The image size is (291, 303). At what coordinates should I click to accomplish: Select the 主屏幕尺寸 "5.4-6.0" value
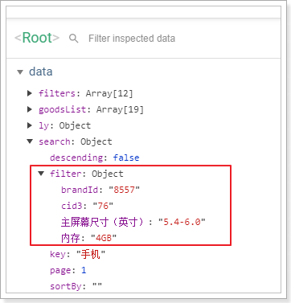(x=182, y=222)
